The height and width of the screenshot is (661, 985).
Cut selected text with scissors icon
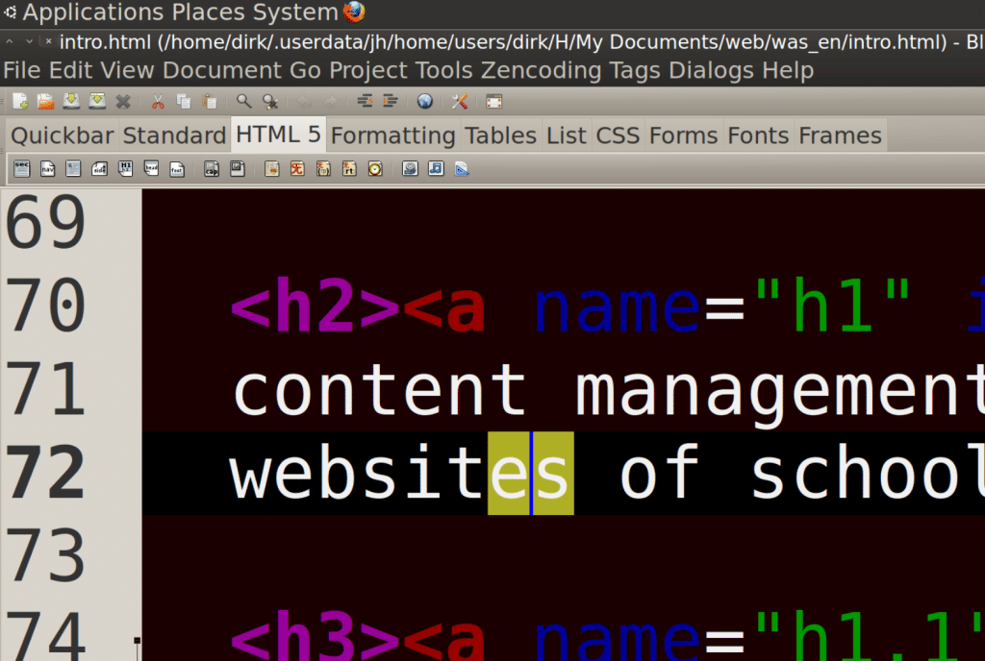click(157, 101)
